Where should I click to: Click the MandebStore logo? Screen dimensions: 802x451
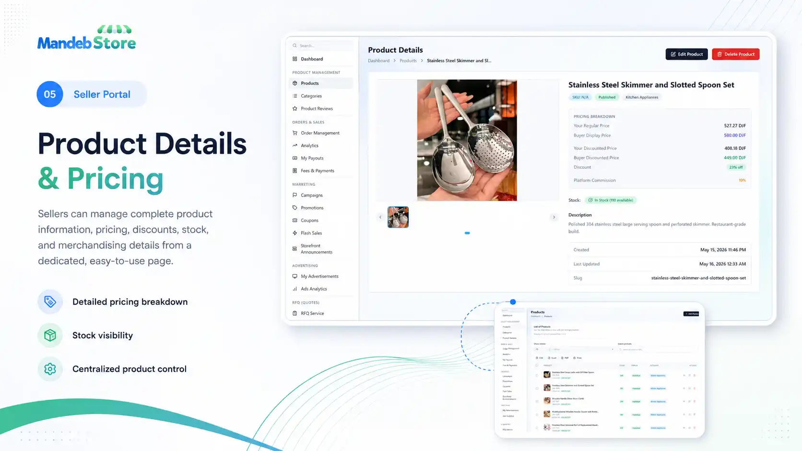click(87, 37)
